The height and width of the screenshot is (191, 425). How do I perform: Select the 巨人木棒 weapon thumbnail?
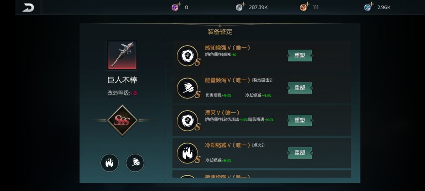pyautogui.click(x=122, y=55)
